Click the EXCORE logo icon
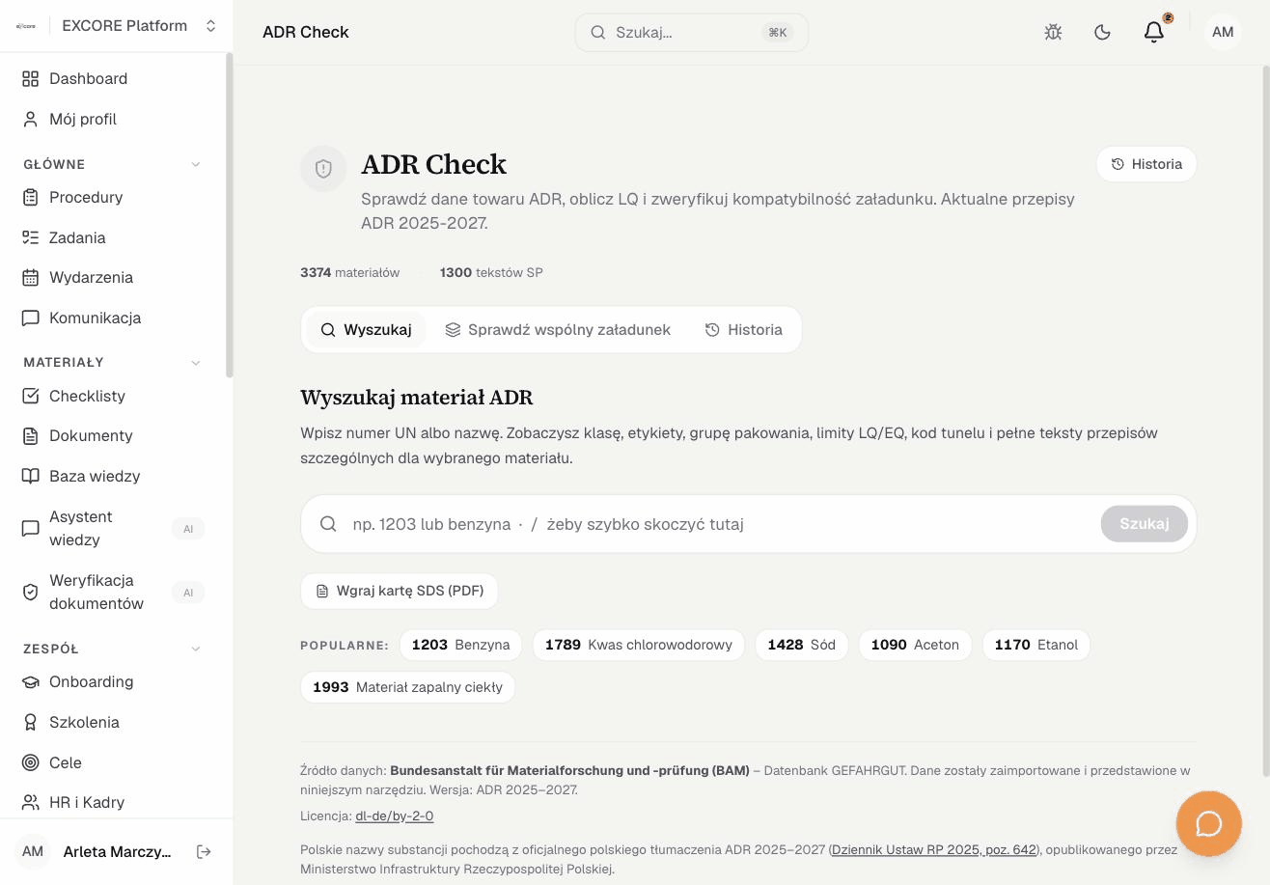The width and height of the screenshot is (1270, 885). (26, 26)
